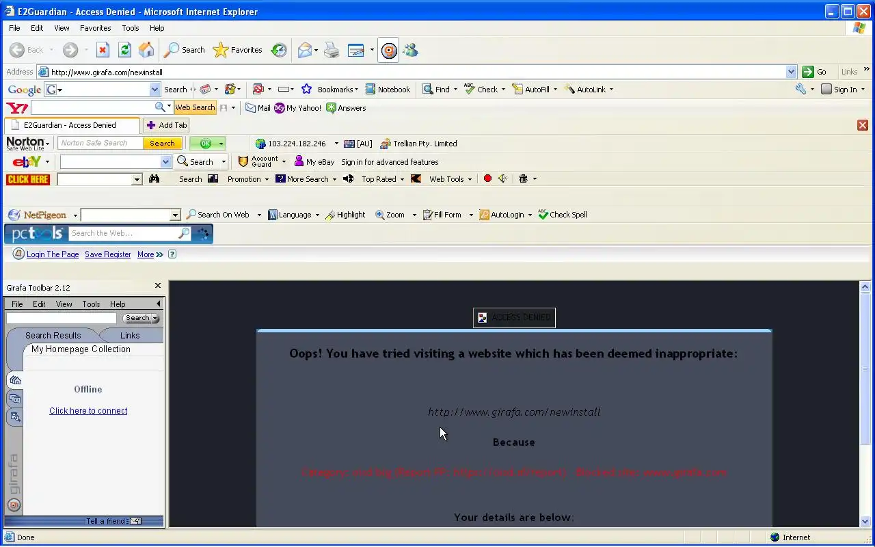Open My Yahoo! toolbar button
Viewport: 875px width, 547px height.
[x=297, y=108]
